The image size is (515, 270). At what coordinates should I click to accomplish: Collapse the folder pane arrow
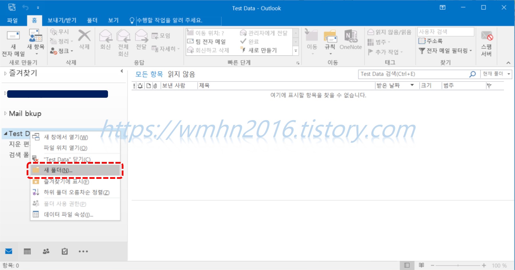[122, 71]
